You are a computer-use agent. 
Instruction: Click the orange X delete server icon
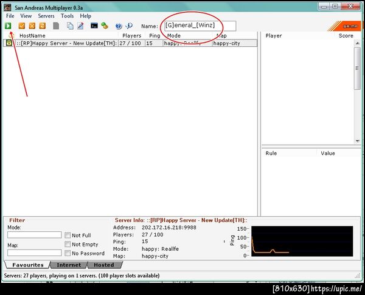pos(32,25)
